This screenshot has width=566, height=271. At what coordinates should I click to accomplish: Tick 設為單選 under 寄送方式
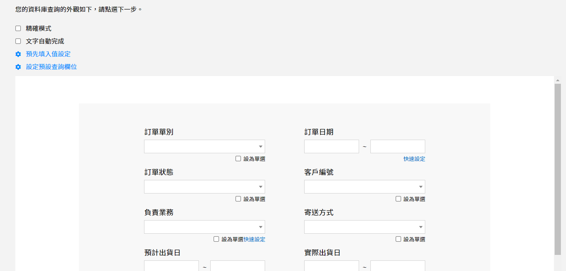coord(399,239)
